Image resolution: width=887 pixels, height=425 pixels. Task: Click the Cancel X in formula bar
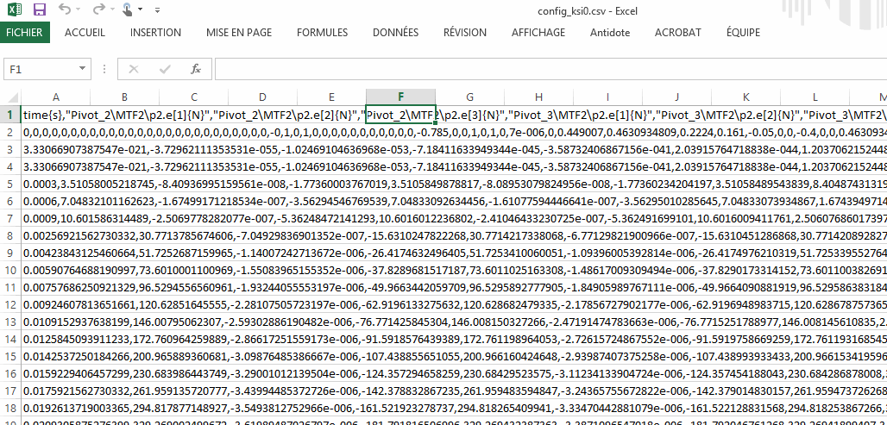(x=134, y=68)
